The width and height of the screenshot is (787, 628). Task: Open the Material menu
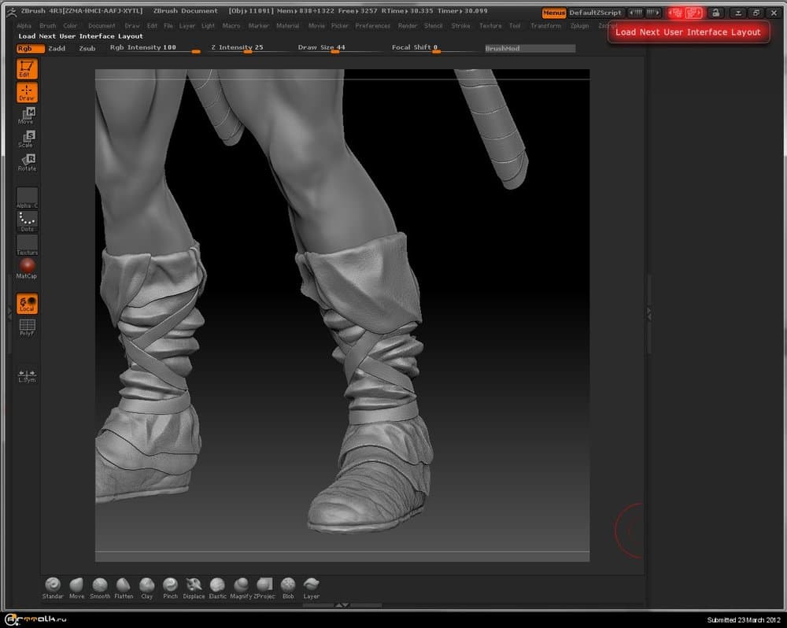tap(287, 26)
